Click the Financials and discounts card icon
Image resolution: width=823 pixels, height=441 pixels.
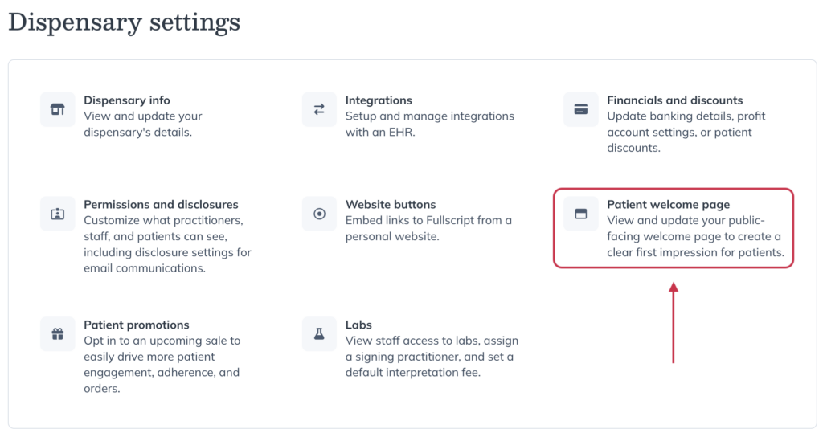coord(580,109)
